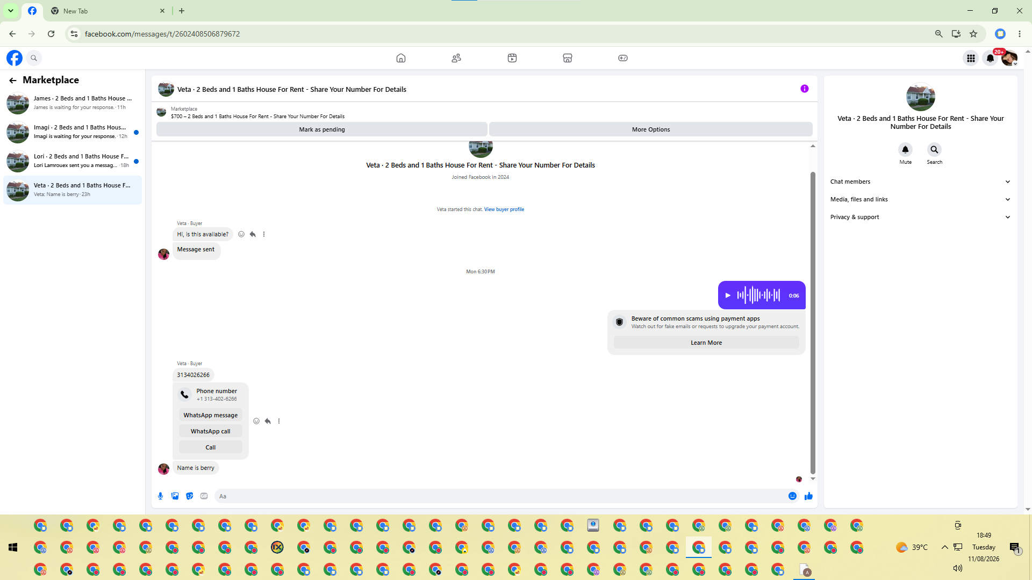Open Facebook search magnifier
This screenshot has width=1032, height=580.
pyautogui.click(x=34, y=58)
